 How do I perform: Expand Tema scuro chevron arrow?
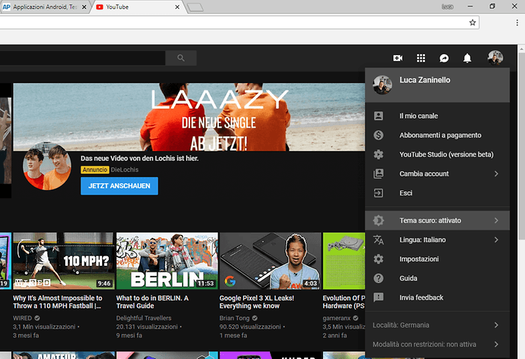tap(496, 221)
